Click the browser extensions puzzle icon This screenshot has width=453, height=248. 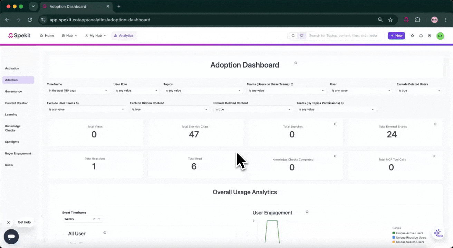(418, 20)
